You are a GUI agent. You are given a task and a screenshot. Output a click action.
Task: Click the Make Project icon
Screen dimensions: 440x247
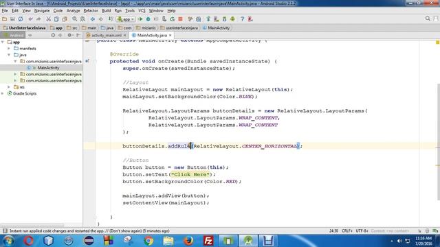(111, 19)
